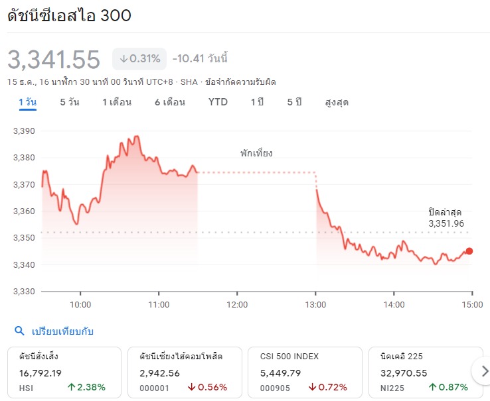Switch to the 5 วัน range

tap(70, 102)
